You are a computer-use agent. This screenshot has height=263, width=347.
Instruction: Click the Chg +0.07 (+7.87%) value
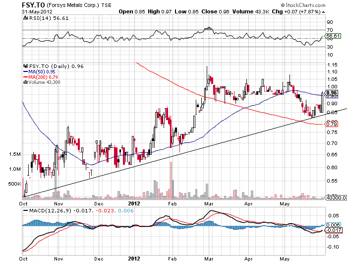pyautogui.click(x=296, y=11)
